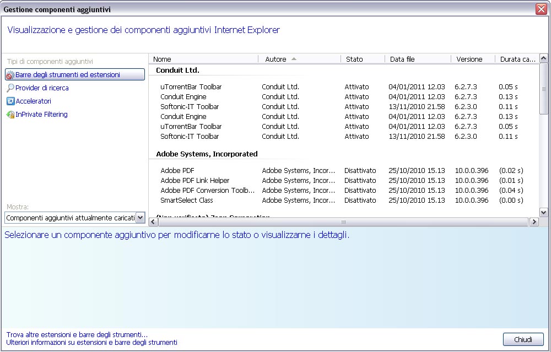Click the horizontal scrollbar right arrow
This screenshot has height=352, width=551.
(534, 221)
